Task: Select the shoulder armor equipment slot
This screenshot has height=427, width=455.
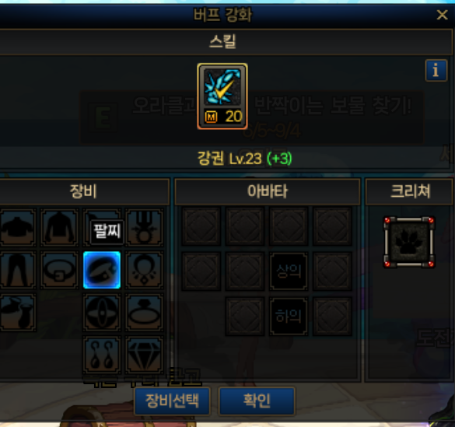Action: [18, 227]
